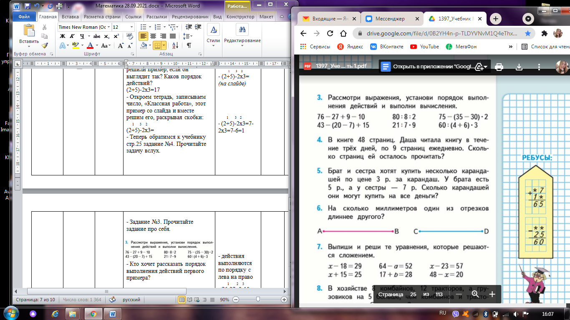Click the Copy icon in the Clipboard group

(x=45, y=36)
